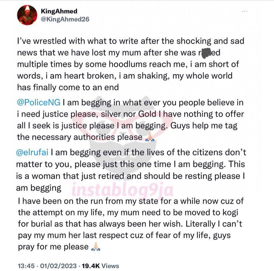Click the 01/02/2023 post date
The width and height of the screenshot is (274, 271).
(x=58, y=266)
